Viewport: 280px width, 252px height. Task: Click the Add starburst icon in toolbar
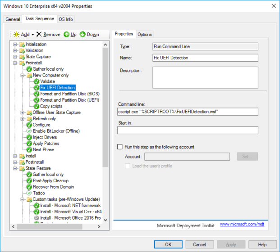(16, 34)
